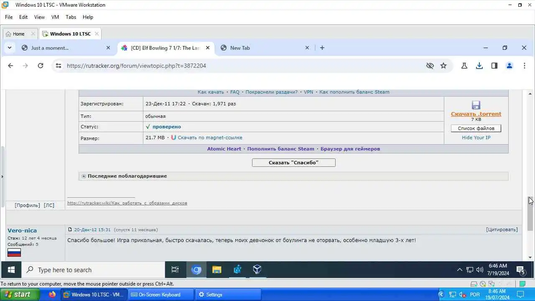Open the VPN link

tap(308, 92)
